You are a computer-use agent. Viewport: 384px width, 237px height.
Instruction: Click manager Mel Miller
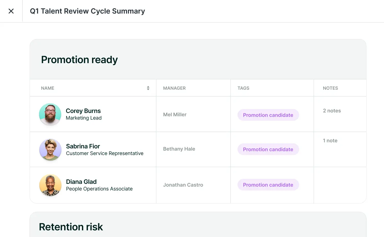pos(175,115)
